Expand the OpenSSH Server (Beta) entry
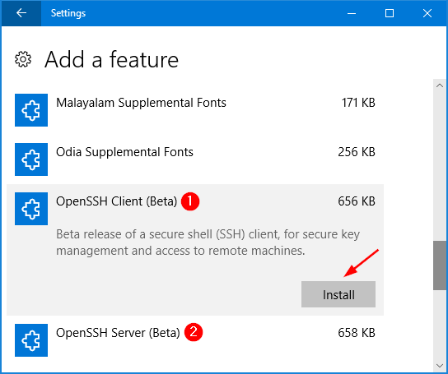This screenshot has height=374, width=448. tap(195, 340)
